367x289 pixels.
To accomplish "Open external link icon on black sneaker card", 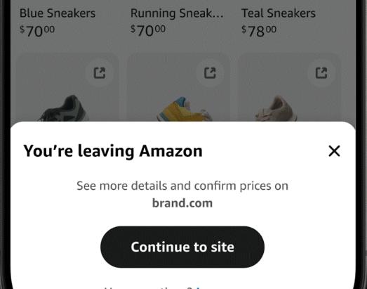I will coord(99,73).
